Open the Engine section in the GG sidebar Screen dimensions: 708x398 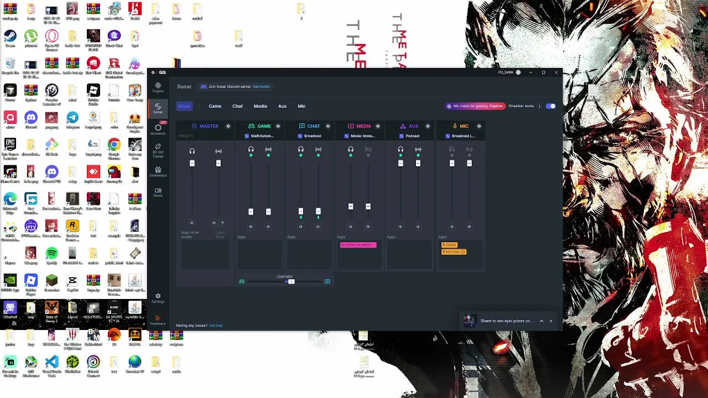click(158, 87)
